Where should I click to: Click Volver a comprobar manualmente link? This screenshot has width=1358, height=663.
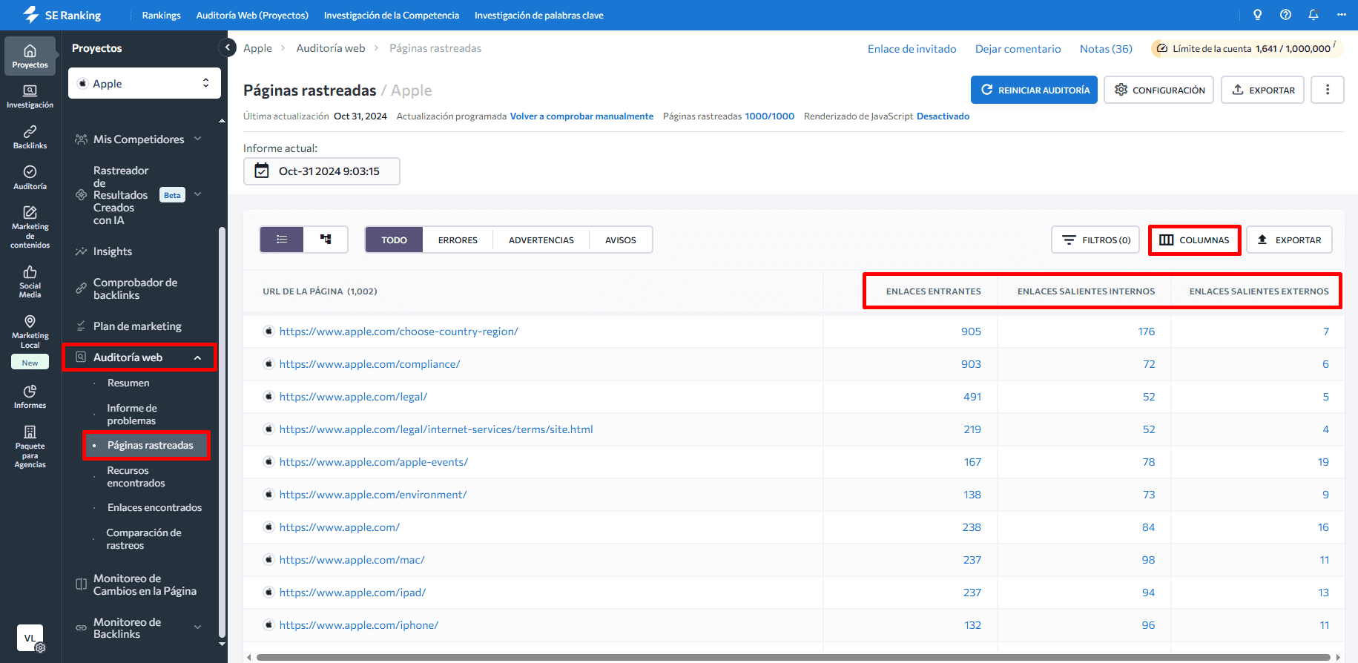581,116
